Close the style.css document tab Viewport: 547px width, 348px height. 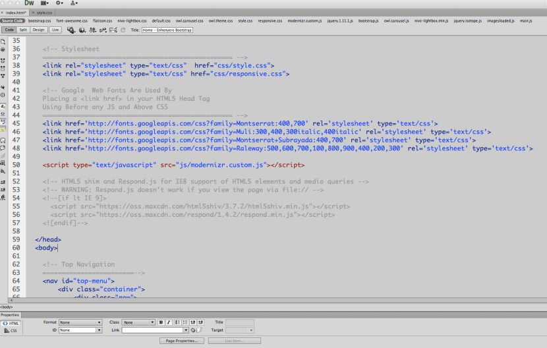click(x=33, y=13)
